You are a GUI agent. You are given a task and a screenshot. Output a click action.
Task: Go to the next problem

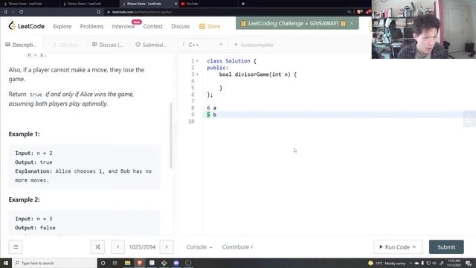tap(167, 246)
